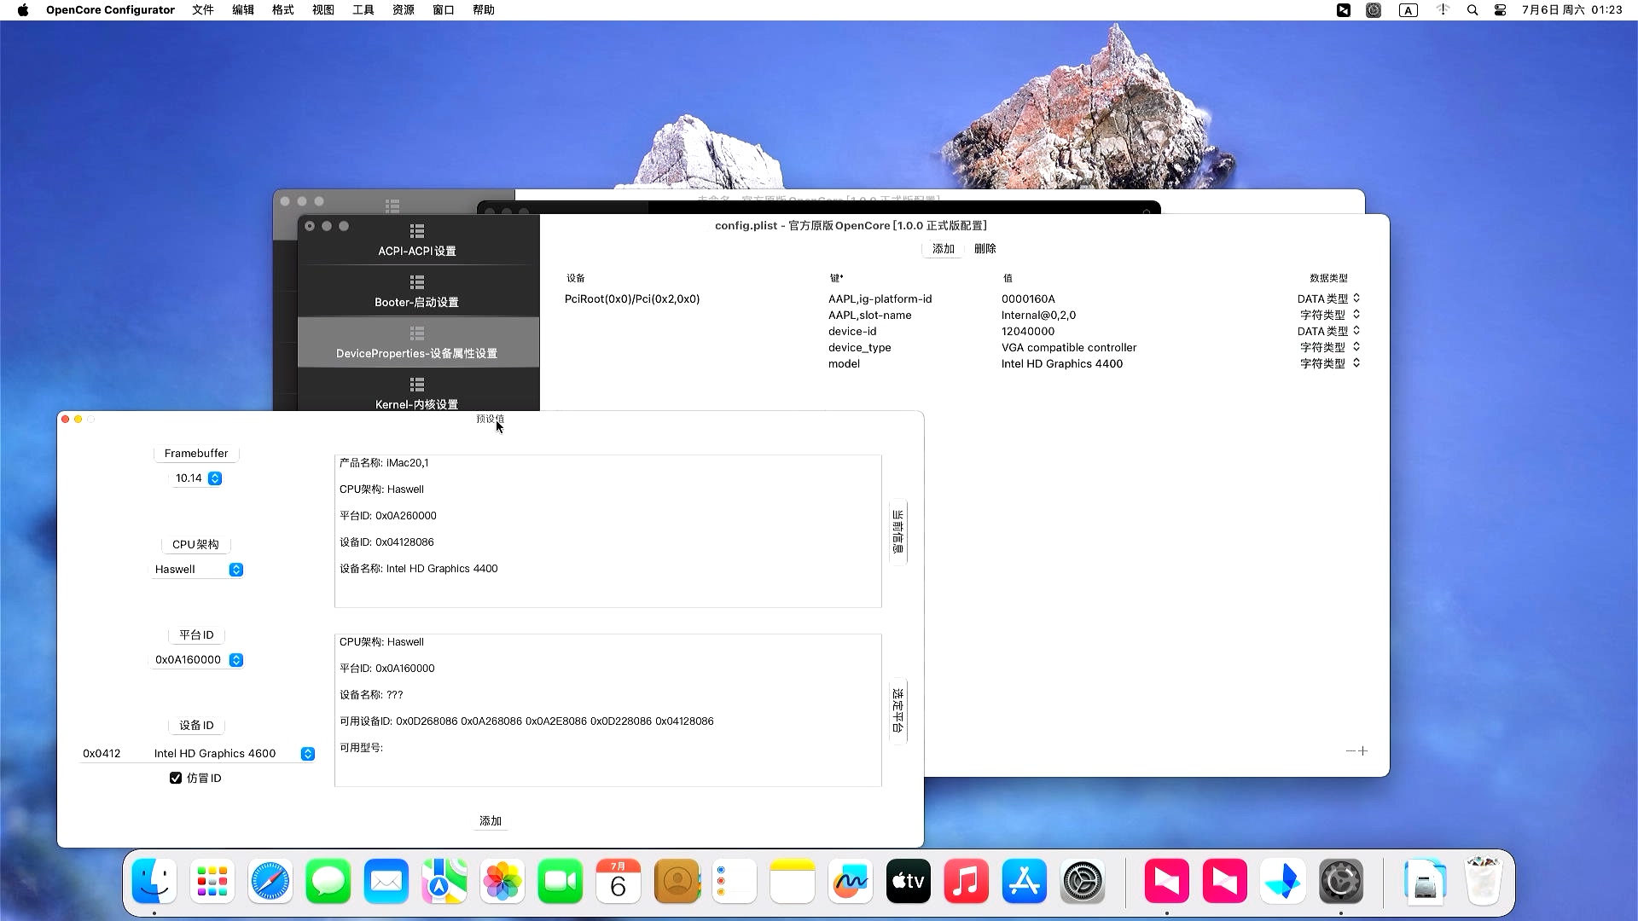
Task: Click 添加 in config.plist toolbar
Action: pyautogui.click(x=944, y=249)
